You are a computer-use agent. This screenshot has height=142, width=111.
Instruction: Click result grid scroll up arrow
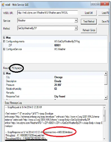(106, 73)
